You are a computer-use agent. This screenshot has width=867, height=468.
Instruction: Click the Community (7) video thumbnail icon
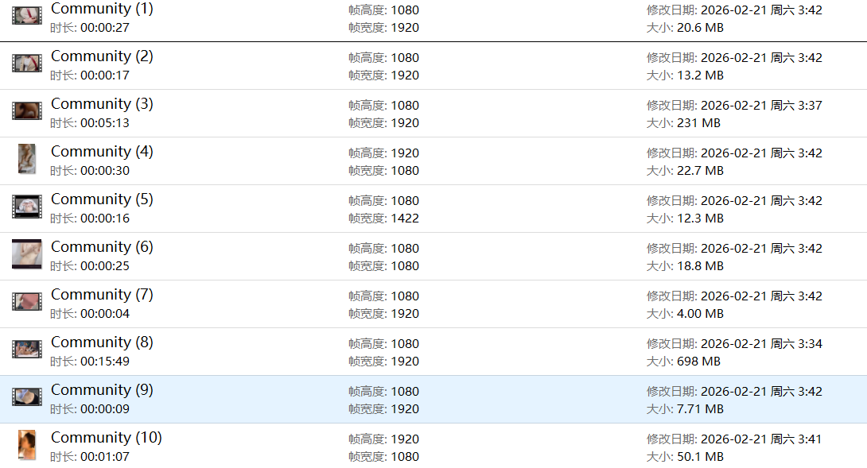[27, 302]
